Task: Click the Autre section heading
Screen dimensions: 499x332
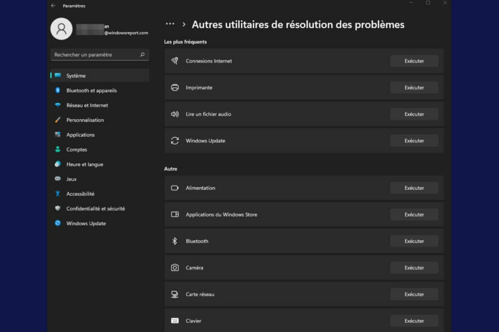Action: pyautogui.click(x=171, y=169)
